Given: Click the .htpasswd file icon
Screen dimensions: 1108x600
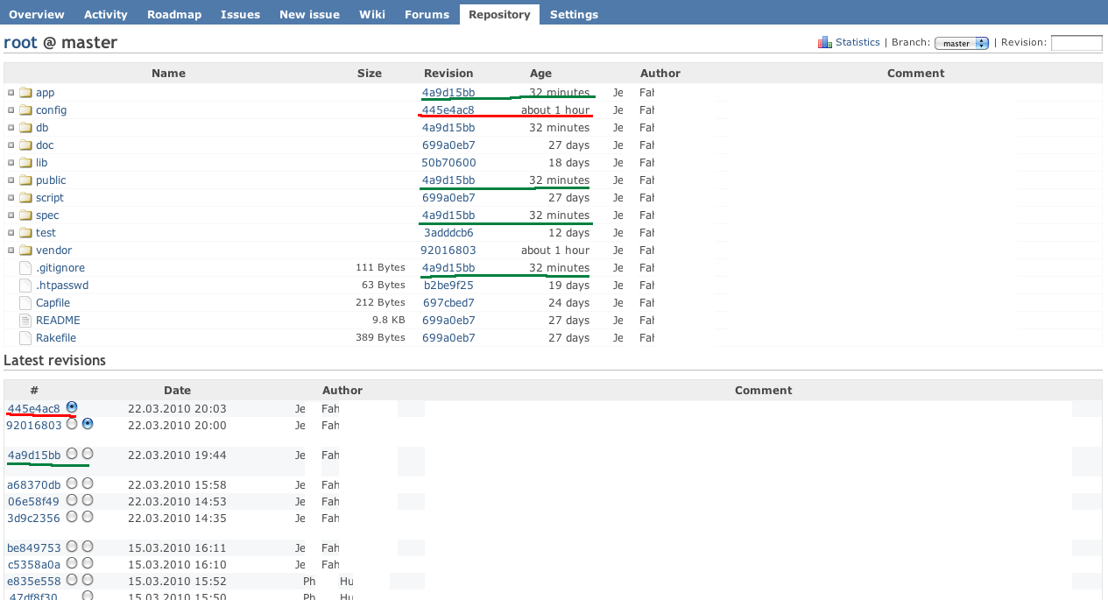Looking at the screenshot, I should click(x=25, y=286).
